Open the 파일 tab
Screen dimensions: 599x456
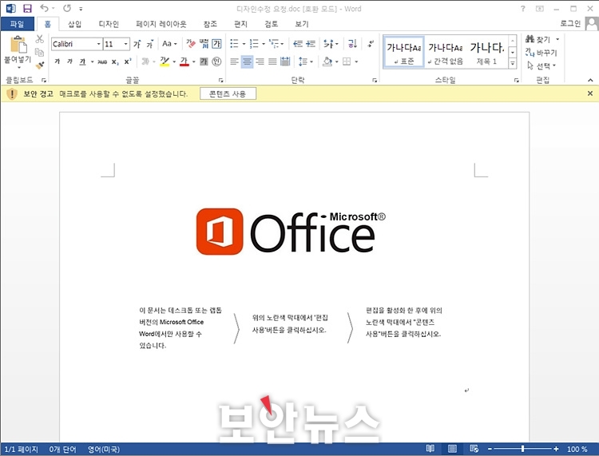point(17,24)
